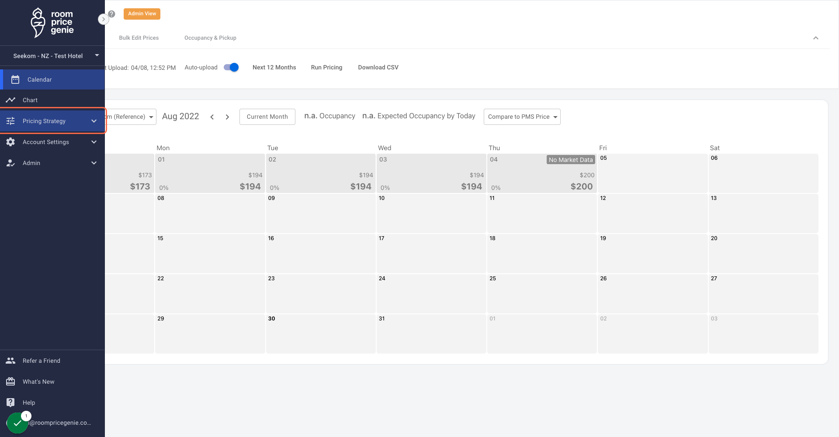Click the Help icon in sidebar

pos(10,403)
